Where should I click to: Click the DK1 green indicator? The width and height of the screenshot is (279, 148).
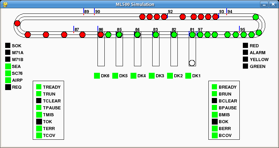pos(188,76)
